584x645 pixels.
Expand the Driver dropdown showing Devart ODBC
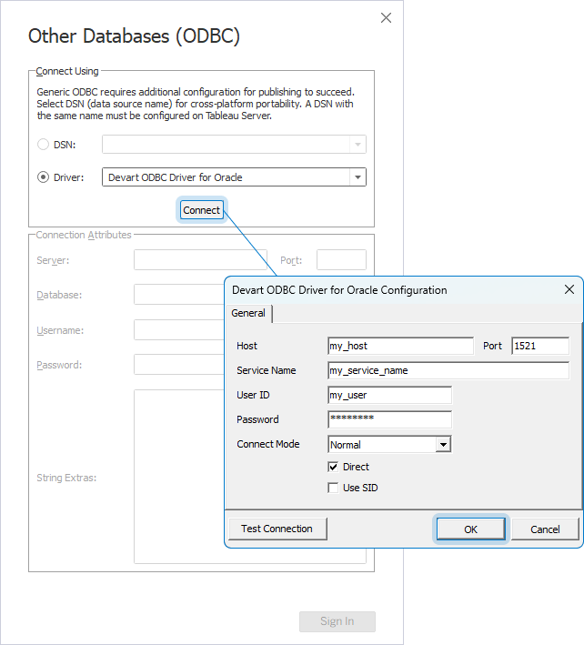[357, 177]
